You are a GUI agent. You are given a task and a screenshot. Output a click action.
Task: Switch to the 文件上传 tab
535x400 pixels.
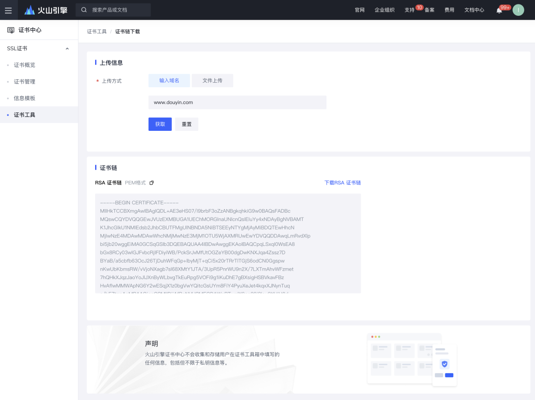point(212,80)
